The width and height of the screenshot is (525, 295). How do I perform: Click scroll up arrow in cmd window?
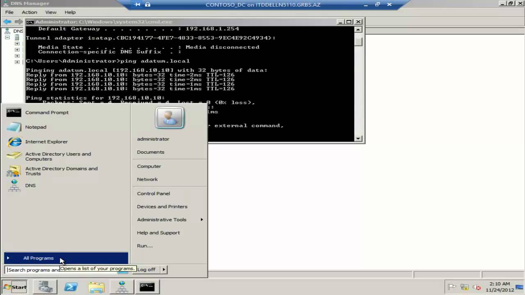pos(358,29)
